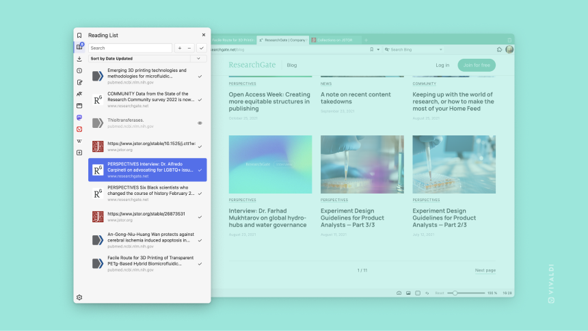Viewport: 588px width, 331px height.
Task: Open the History panel clock icon
Action: [x=79, y=70]
